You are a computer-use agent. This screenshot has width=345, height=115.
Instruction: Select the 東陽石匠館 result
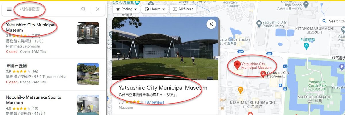point(53,74)
